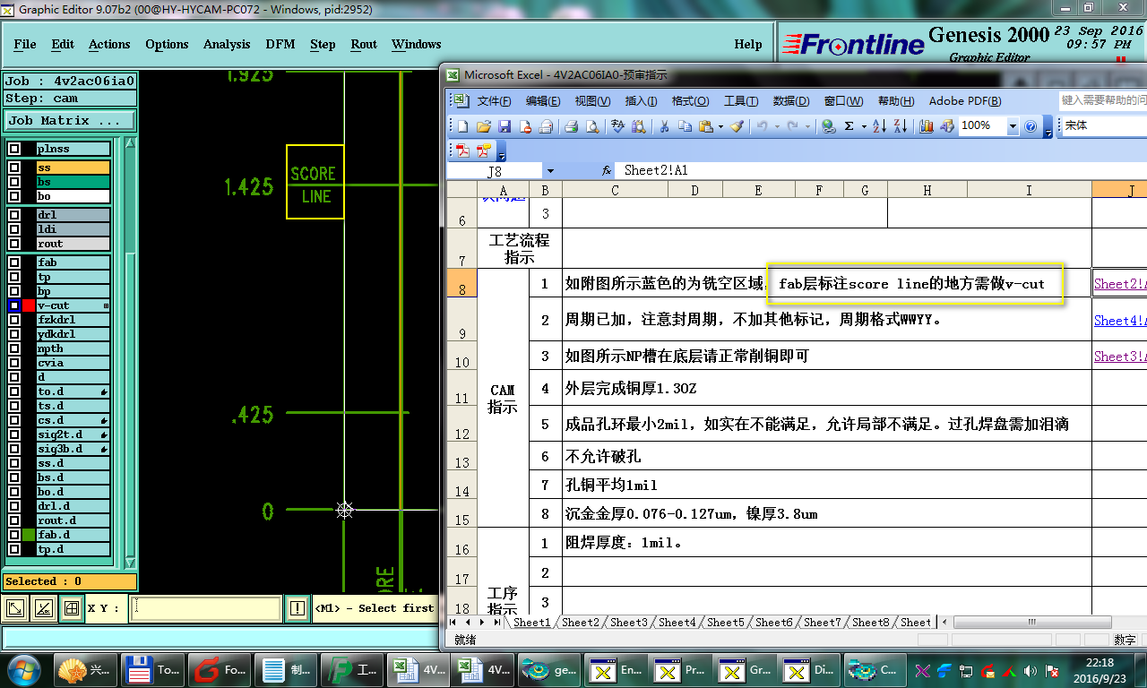Click Excel insert function fx icon
This screenshot has height=688, width=1147.
point(607,170)
